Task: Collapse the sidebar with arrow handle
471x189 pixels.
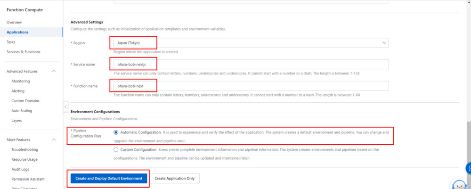Action: point(65,107)
